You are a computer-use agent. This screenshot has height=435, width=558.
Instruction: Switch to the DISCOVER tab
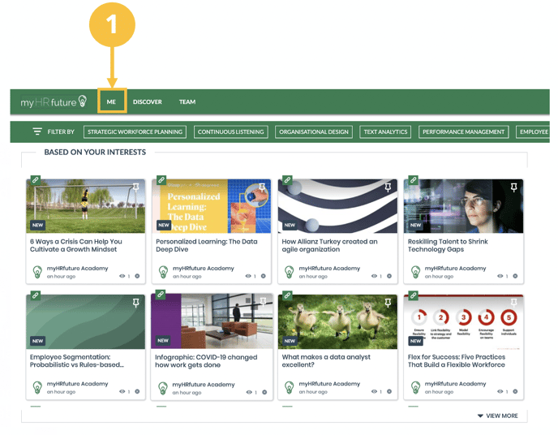click(x=148, y=102)
